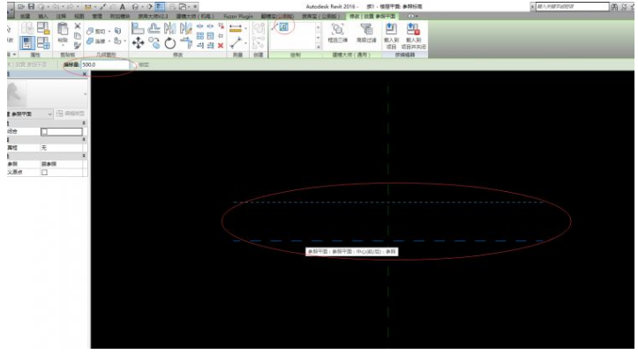Toggle the Defines Origin checkbox
The image size is (638, 354).
pos(45,172)
